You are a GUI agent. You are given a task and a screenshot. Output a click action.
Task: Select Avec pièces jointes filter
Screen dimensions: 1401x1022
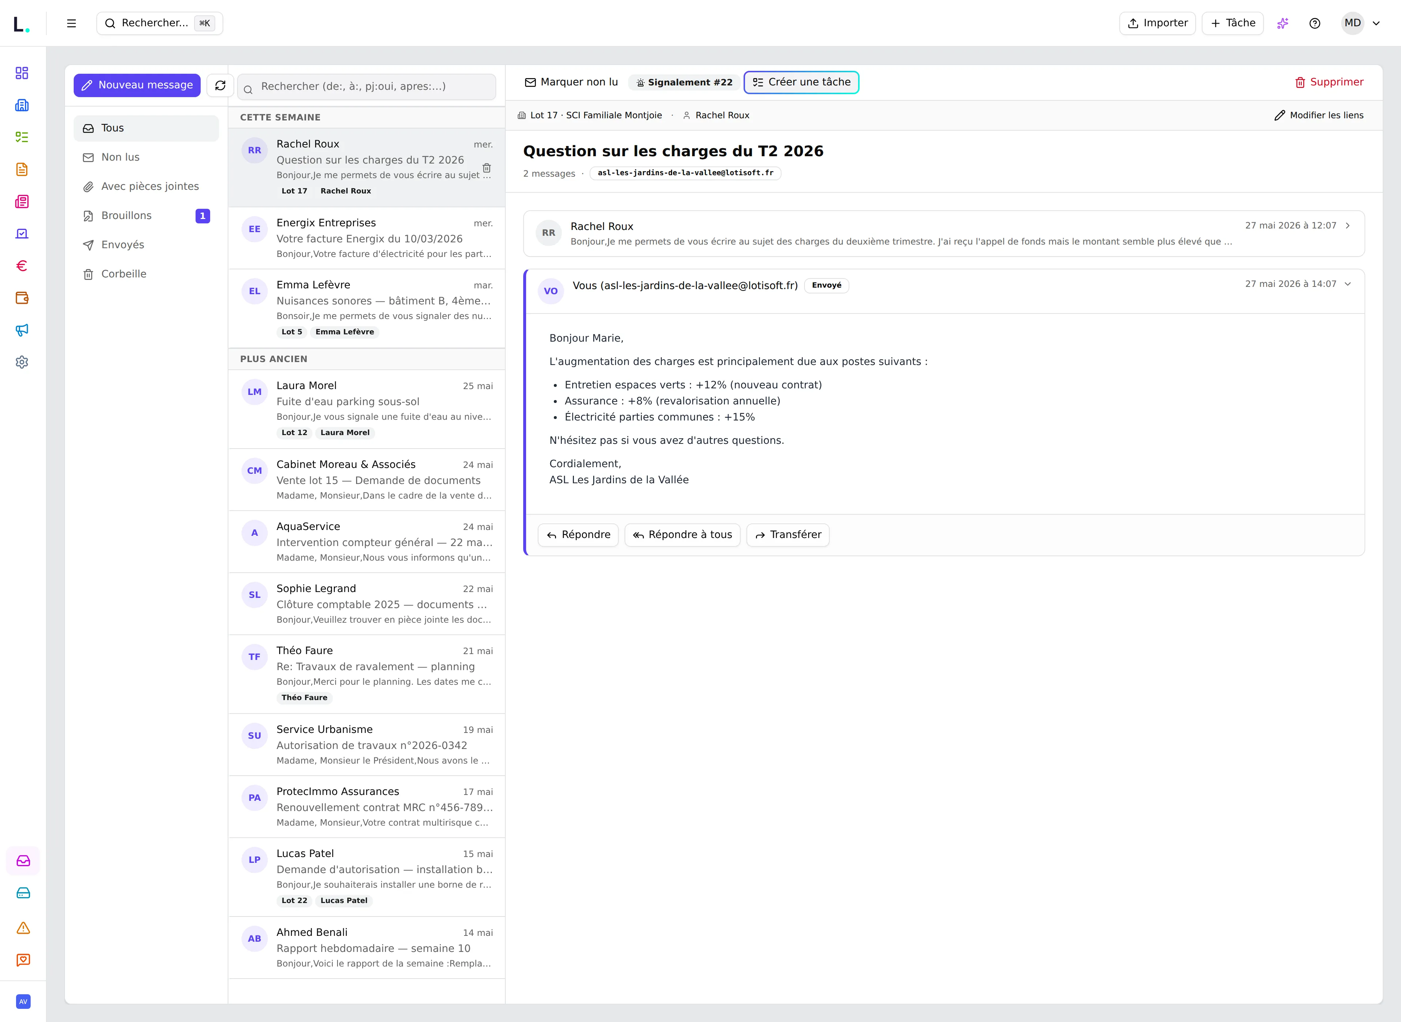coord(146,186)
